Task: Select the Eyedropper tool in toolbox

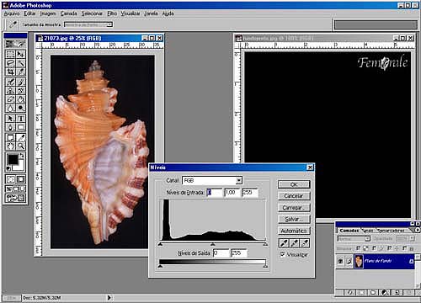Action: tap(21, 137)
